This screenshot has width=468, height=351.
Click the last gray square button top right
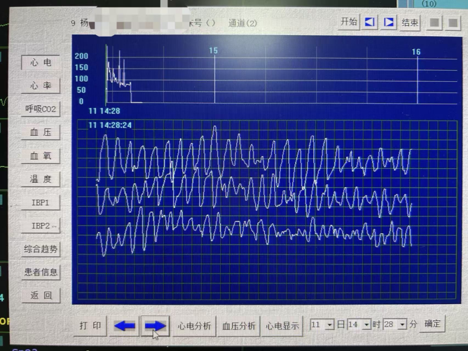[x=453, y=23]
